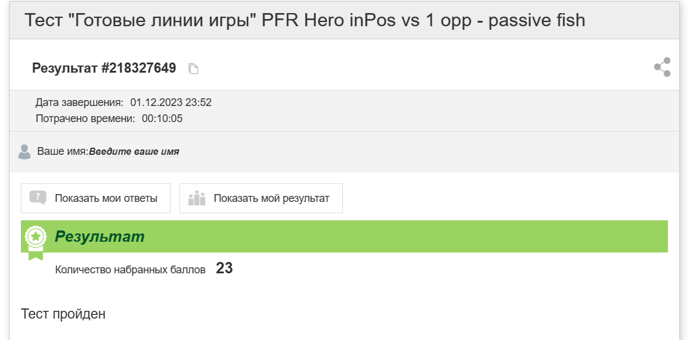Click the Ваше имя label

[x=63, y=152]
